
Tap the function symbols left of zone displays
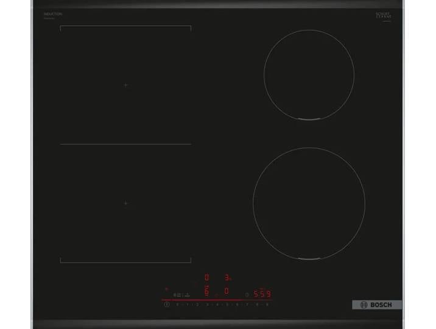pos(181,295)
